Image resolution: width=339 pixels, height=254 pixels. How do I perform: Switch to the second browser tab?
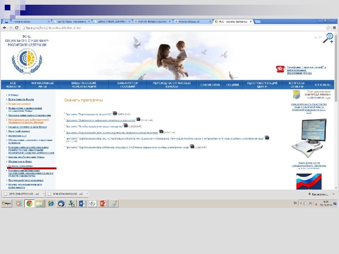(72, 22)
